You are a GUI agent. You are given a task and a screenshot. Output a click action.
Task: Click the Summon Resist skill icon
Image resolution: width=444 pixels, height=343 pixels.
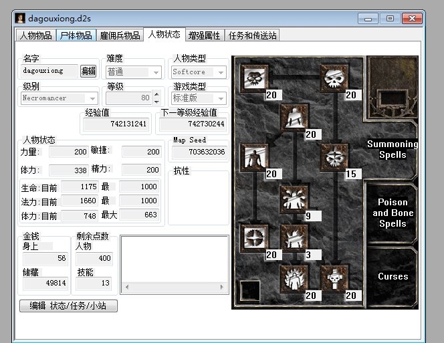click(x=254, y=238)
